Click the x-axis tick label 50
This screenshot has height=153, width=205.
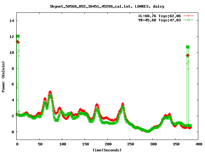[x=40, y=144]
